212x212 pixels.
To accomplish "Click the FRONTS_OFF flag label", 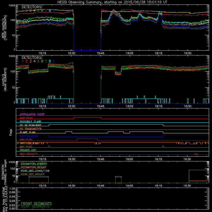I will pyautogui.click(x=28, y=150).
